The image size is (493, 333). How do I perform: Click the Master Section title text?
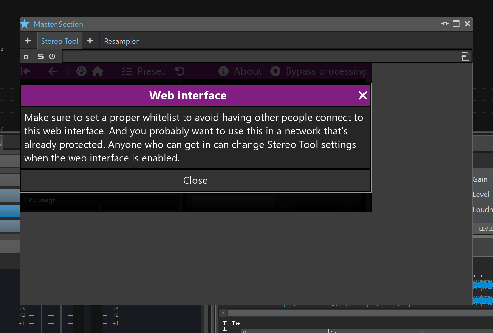[x=59, y=24]
